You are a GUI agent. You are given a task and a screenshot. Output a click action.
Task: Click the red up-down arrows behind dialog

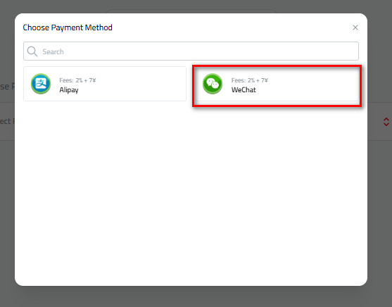coord(386,122)
